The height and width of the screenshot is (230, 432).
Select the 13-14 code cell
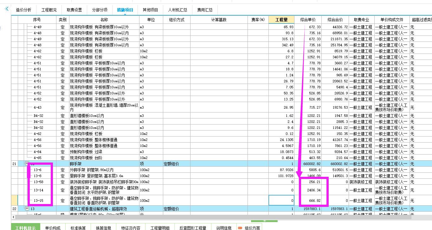(x=39, y=190)
